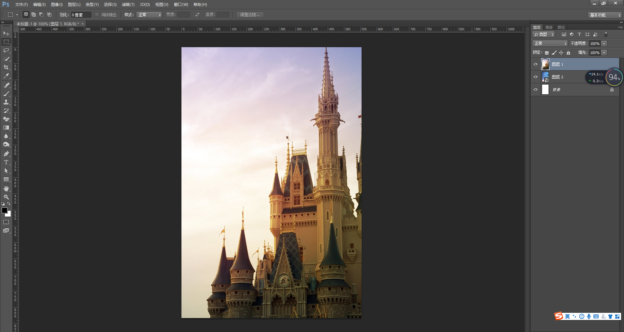The image size is (624, 332).
Task: Select the Spot Healing Brush tool
Action: point(6,85)
